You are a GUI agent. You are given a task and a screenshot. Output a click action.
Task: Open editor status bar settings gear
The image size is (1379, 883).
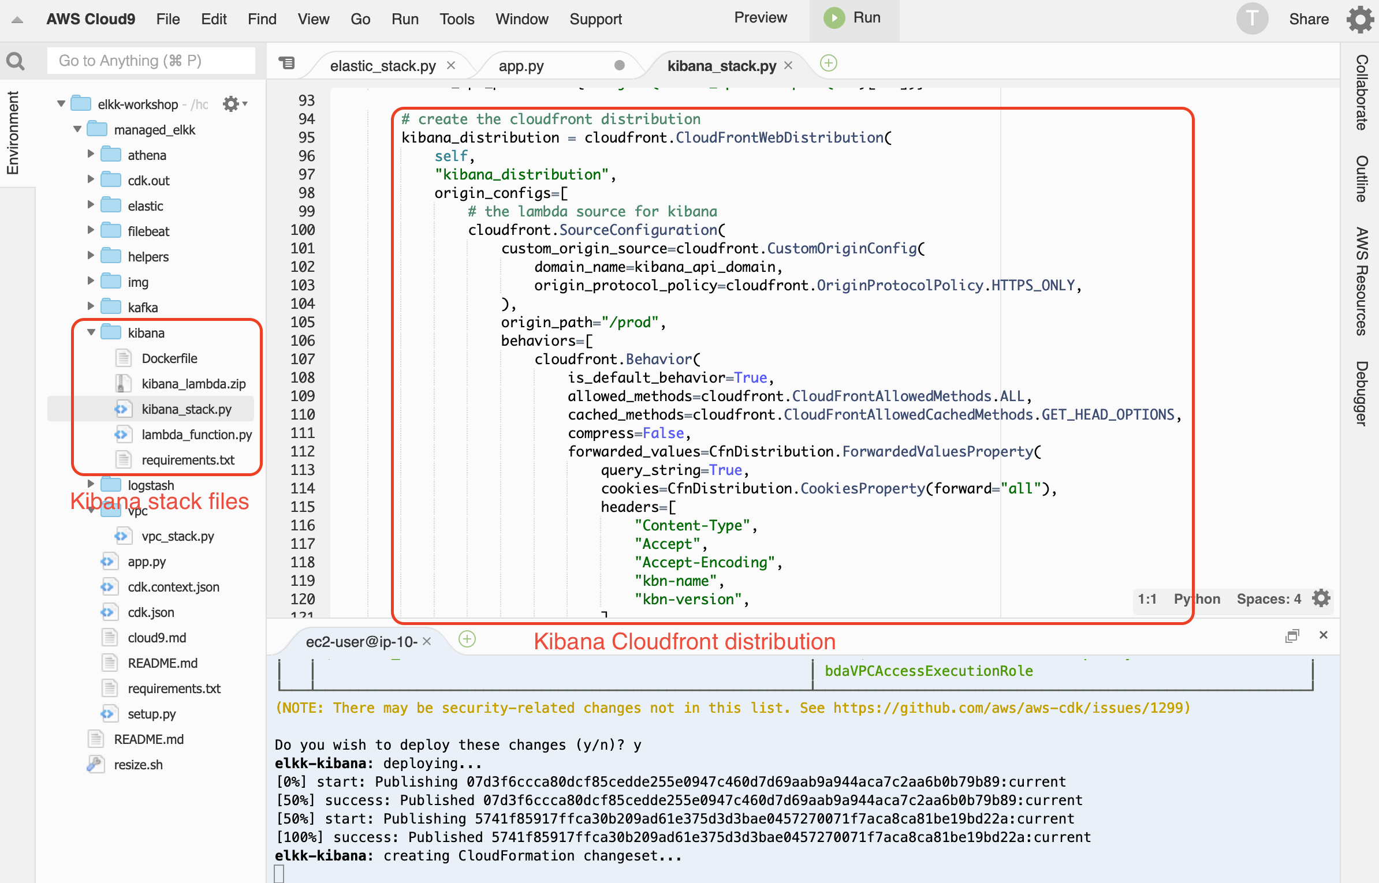pyautogui.click(x=1321, y=598)
